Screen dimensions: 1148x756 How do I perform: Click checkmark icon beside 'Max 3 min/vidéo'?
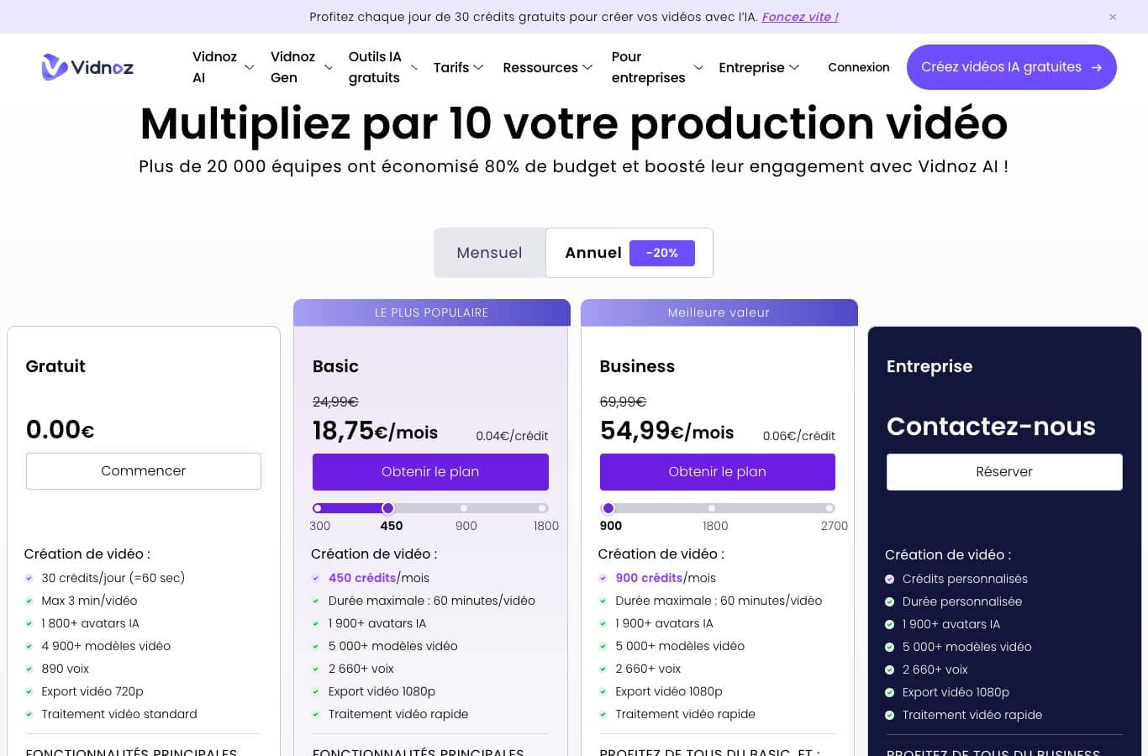coord(29,601)
